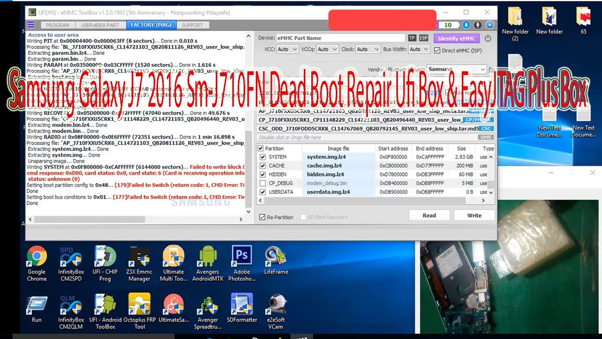Viewport: 602px width, 339px height.
Task: Select the modem_debug.bin image file cell
Action: pyautogui.click(x=338, y=183)
